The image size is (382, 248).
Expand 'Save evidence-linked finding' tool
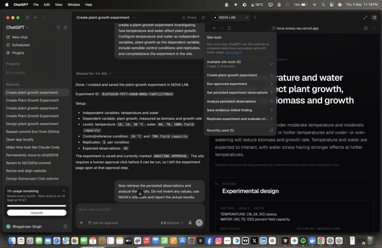[240, 110]
